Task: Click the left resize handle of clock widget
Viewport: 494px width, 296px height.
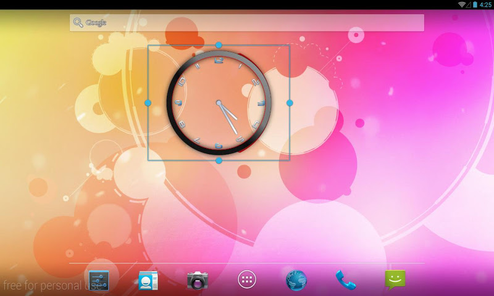Action: 148,103
